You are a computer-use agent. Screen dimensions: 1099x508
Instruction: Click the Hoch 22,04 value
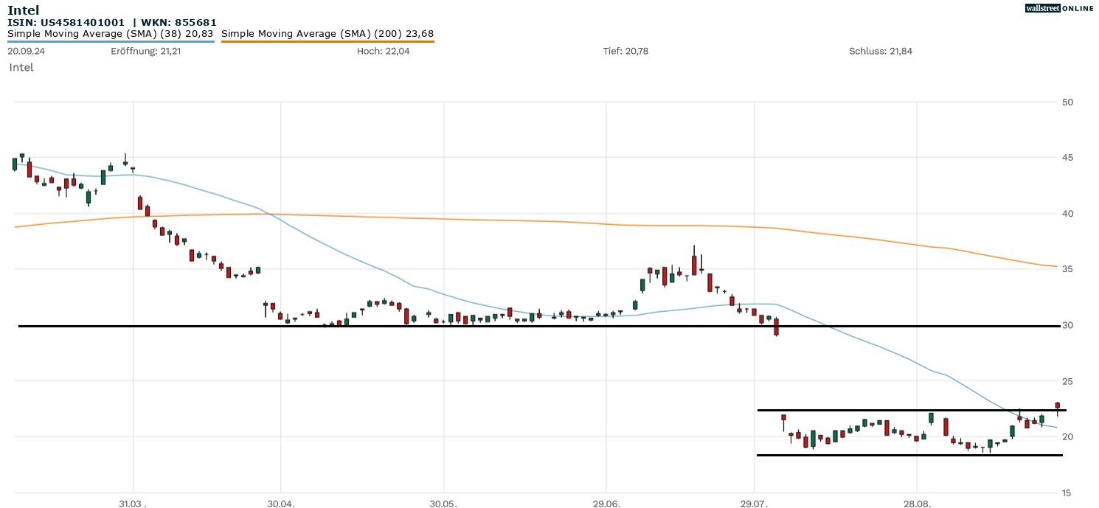pos(383,51)
